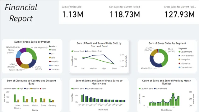199x112 pixels.
Task: Click the Germany axis label
Action: pos(52,105)
